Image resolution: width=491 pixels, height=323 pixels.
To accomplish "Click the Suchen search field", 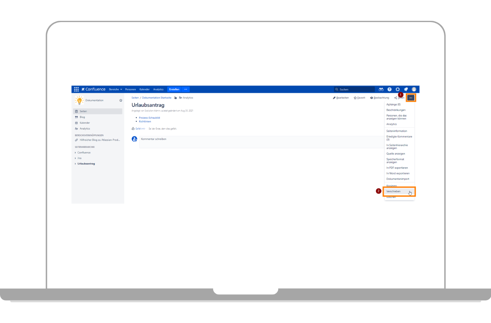I will pyautogui.click(x=354, y=89).
